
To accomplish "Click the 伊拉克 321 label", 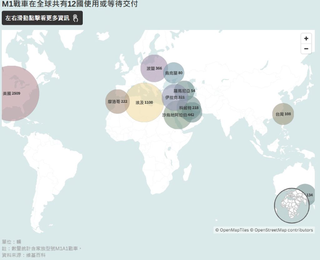I will point(175,97).
